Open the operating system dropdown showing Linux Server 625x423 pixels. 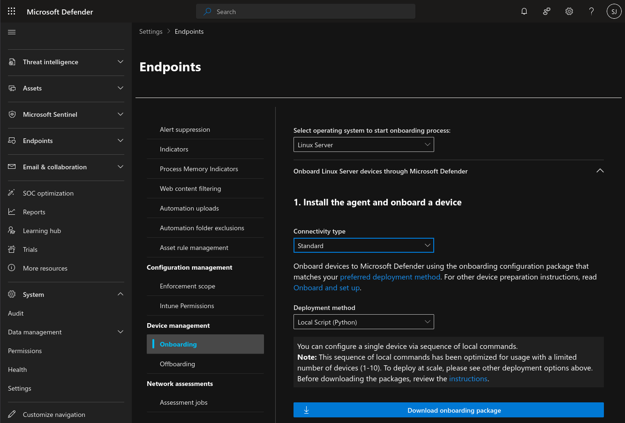click(363, 145)
